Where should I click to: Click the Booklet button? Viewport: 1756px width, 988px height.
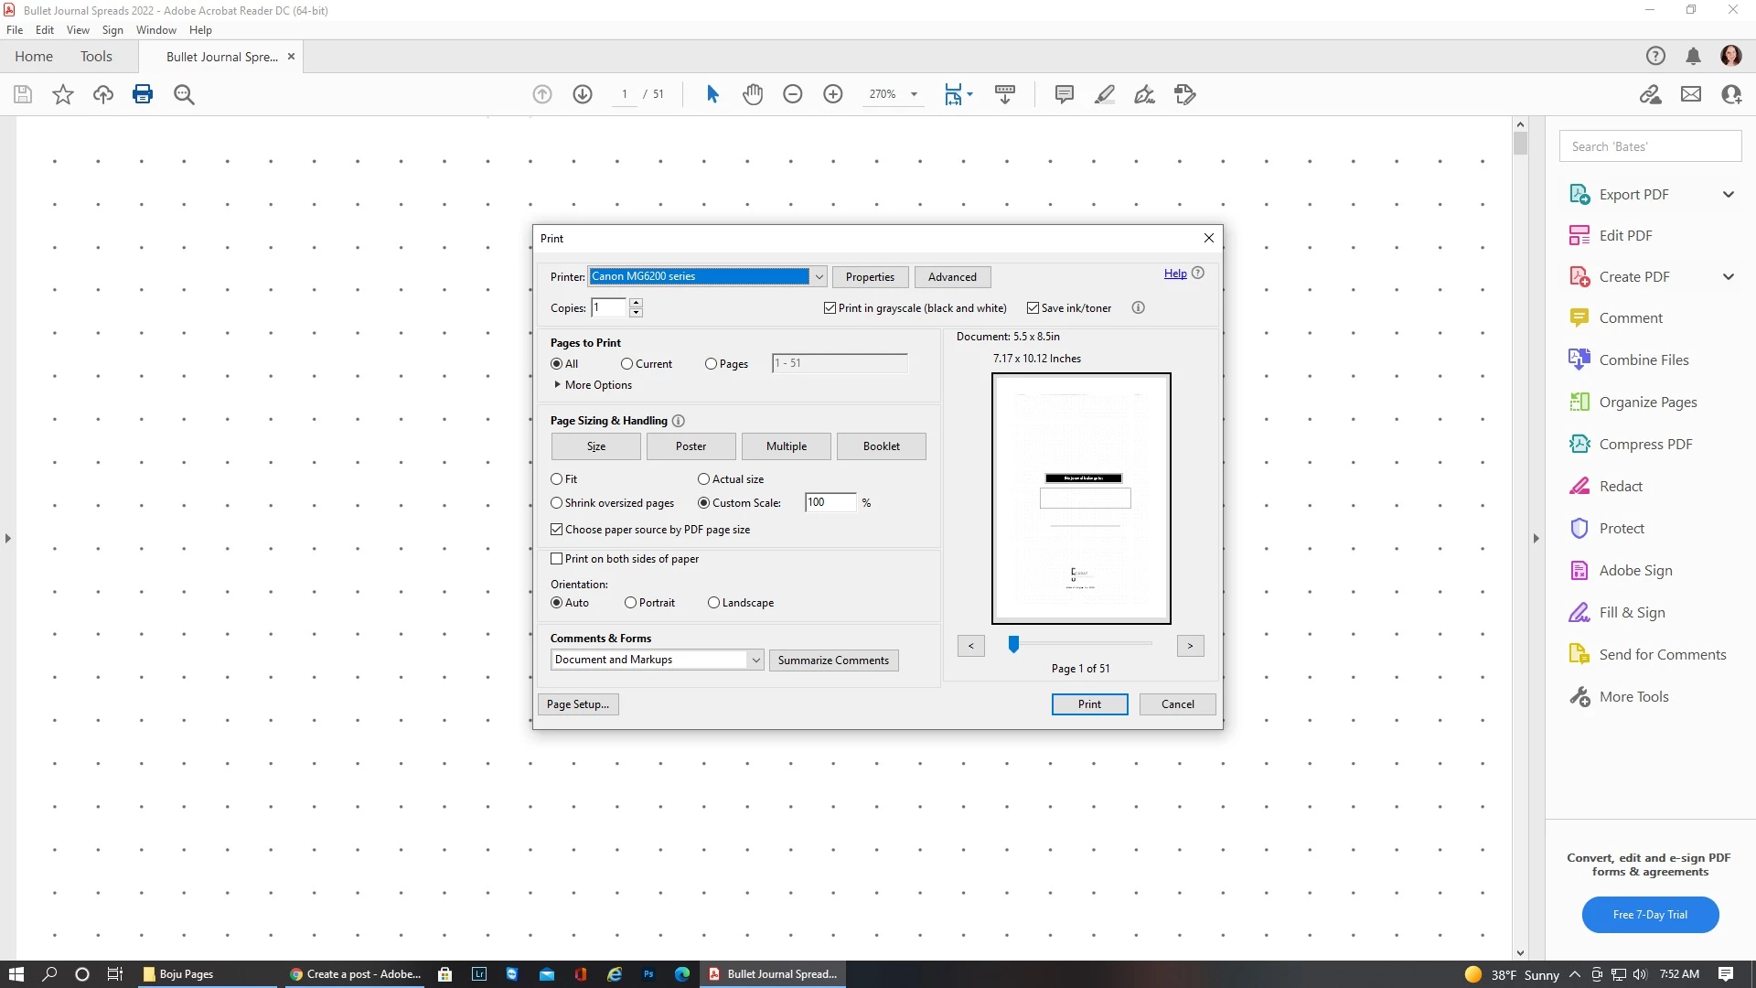click(881, 446)
